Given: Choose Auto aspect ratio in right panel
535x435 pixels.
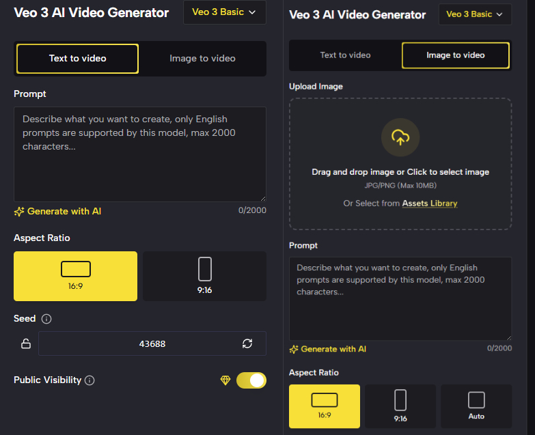Looking at the screenshot, I should pos(476,406).
